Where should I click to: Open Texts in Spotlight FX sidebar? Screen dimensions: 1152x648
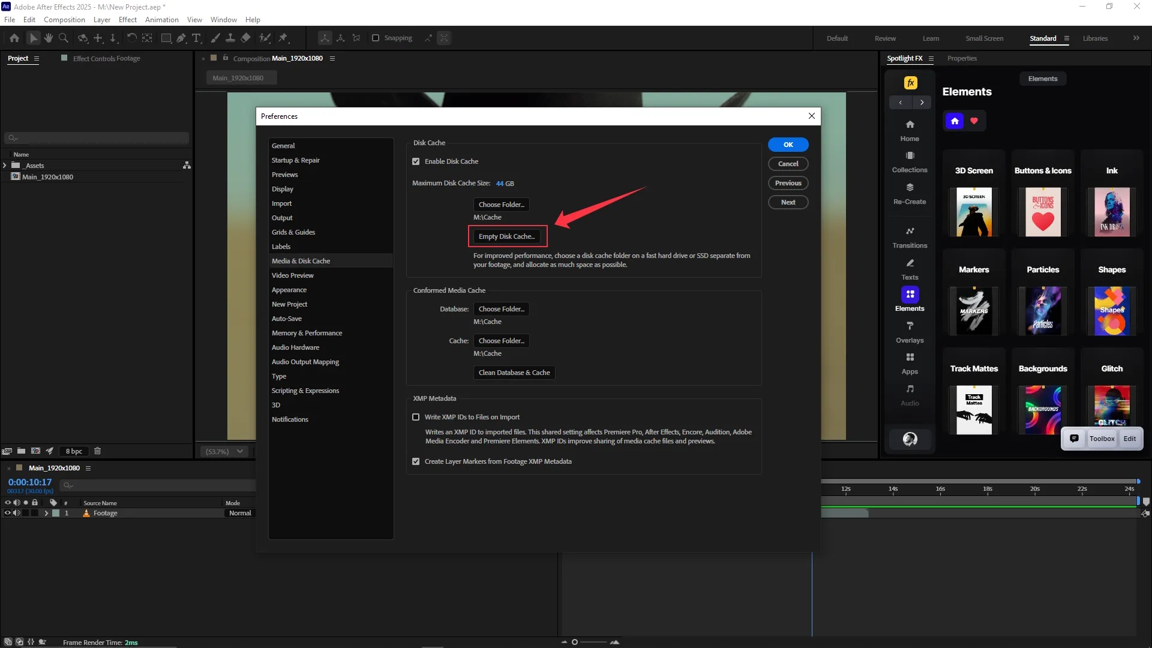[x=910, y=269]
